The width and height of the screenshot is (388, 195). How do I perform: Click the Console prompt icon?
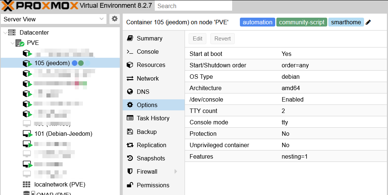130,52
